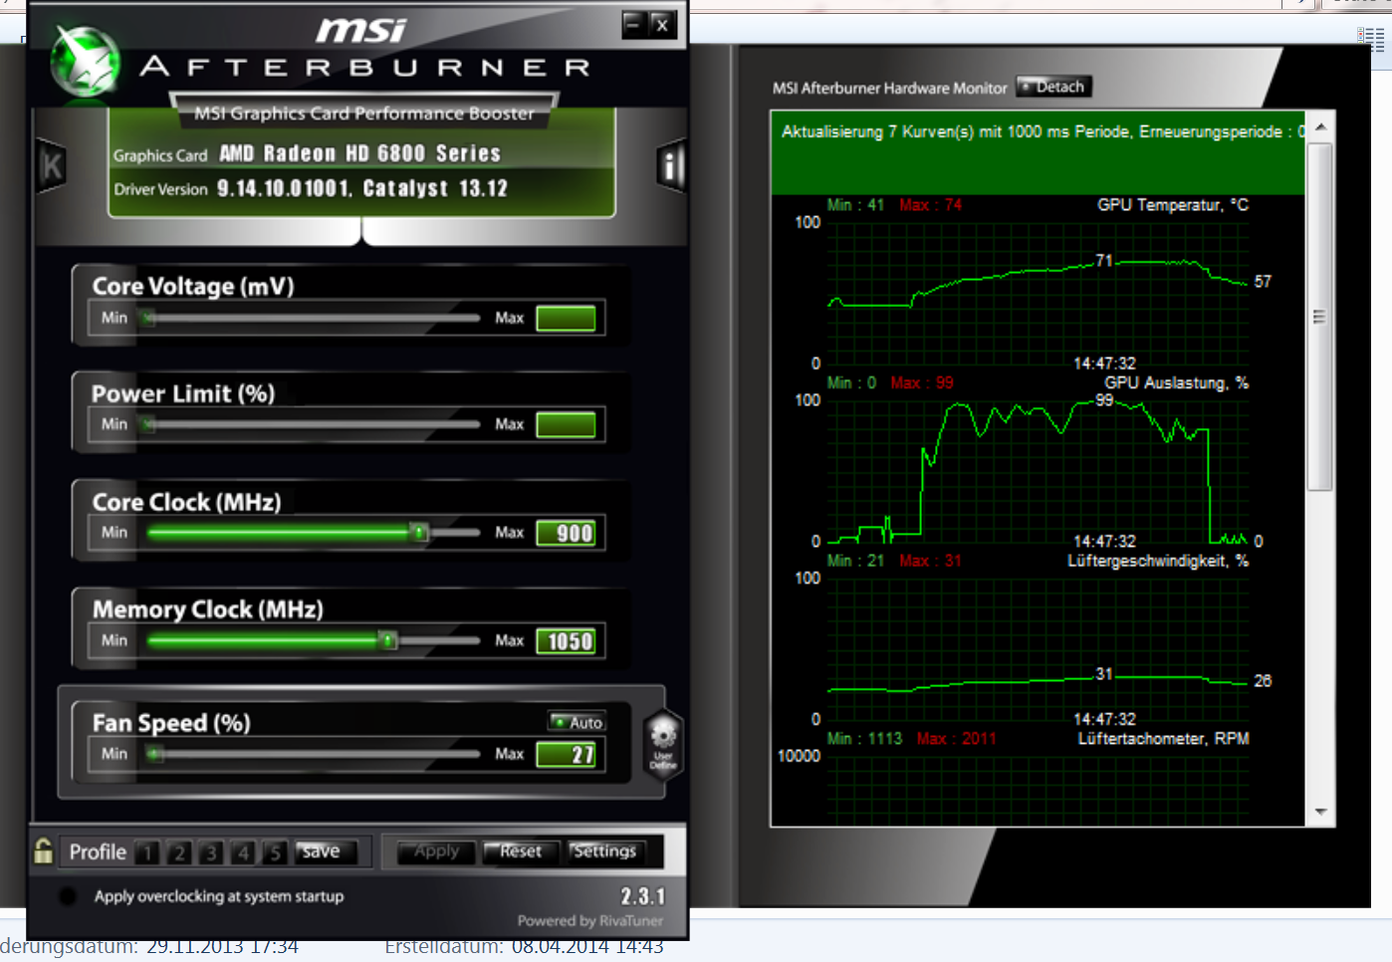This screenshot has width=1392, height=962.
Task: Close the Afterburner window
Action: (662, 24)
